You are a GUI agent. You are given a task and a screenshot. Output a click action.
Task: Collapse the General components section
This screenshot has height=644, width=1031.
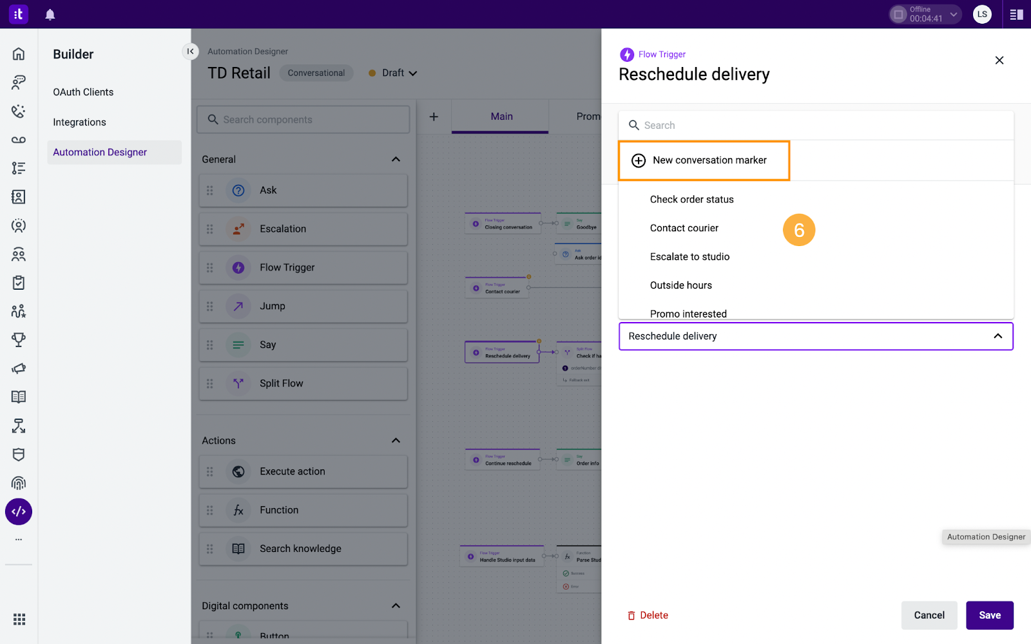(x=396, y=159)
